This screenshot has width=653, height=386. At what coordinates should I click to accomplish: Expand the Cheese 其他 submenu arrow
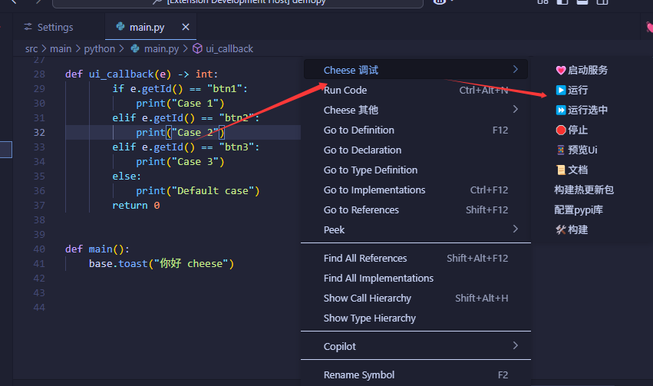(x=515, y=109)
